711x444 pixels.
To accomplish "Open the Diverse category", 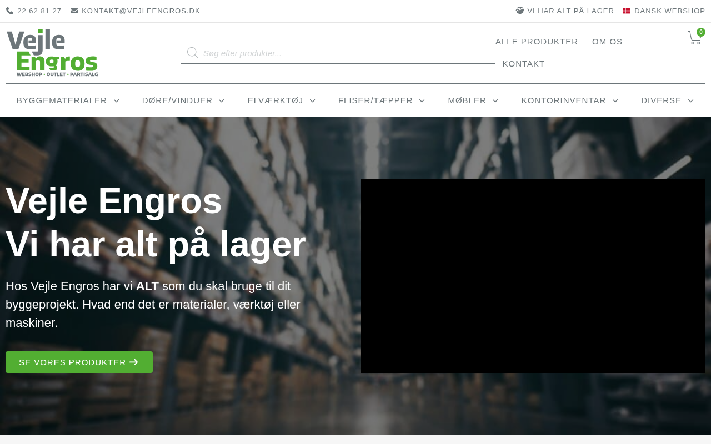I will tap(661, 100).
